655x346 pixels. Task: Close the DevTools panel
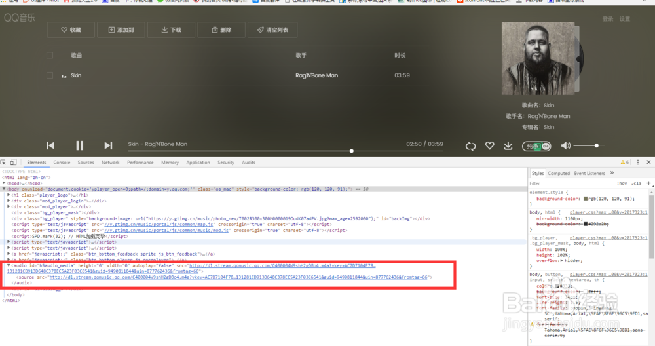point(648,162)
